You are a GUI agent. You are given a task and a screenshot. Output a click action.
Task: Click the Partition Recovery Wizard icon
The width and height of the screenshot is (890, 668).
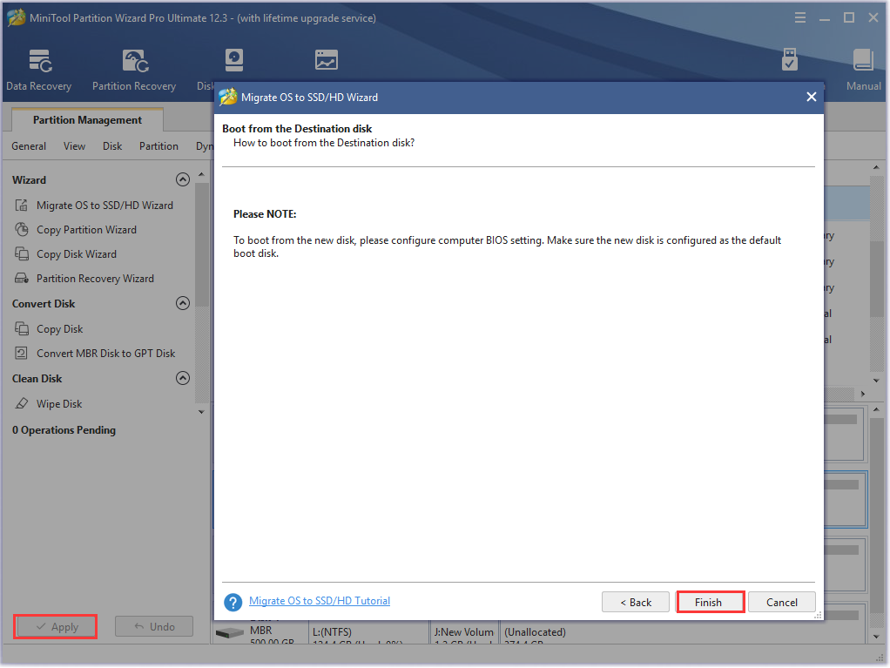click(x=21, y=278)
